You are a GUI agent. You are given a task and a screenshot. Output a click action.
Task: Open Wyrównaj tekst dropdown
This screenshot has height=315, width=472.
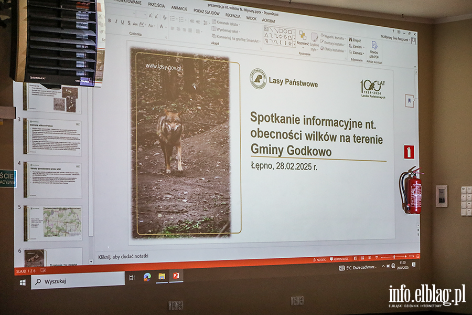(x=226, y=30)
